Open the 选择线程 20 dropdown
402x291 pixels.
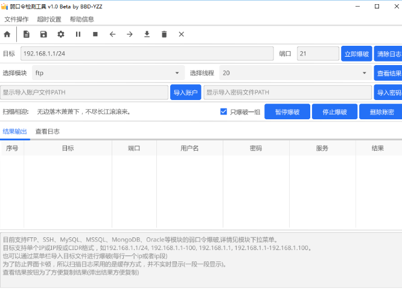click(x=296, y=73)
